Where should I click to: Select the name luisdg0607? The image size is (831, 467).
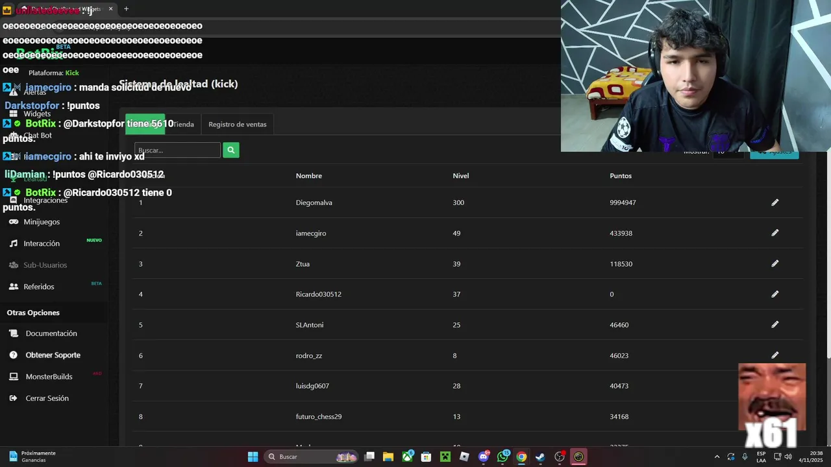coord(312,386)
